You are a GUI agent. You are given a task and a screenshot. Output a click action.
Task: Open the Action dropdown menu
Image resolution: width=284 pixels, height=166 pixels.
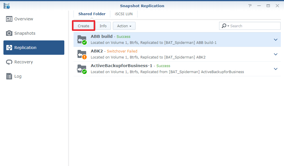click(x=124, y=26)
